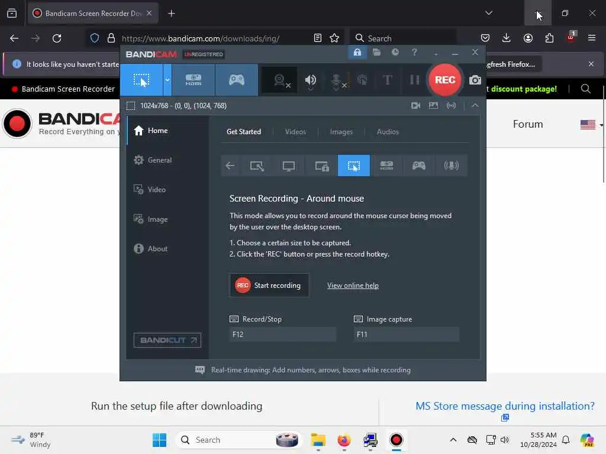Image resolution: width=606 pixels, height=454 pixels.
Task: Open Firefox downloads panel icon
Action: click(507, 38)
